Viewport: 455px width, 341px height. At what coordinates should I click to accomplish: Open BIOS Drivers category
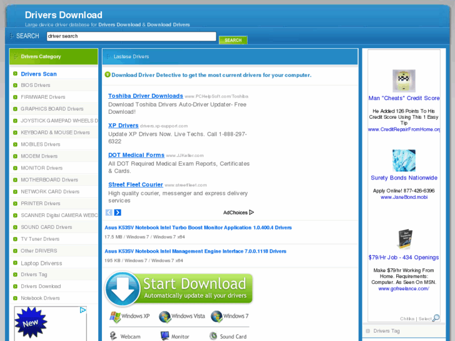tap(36, 85)
